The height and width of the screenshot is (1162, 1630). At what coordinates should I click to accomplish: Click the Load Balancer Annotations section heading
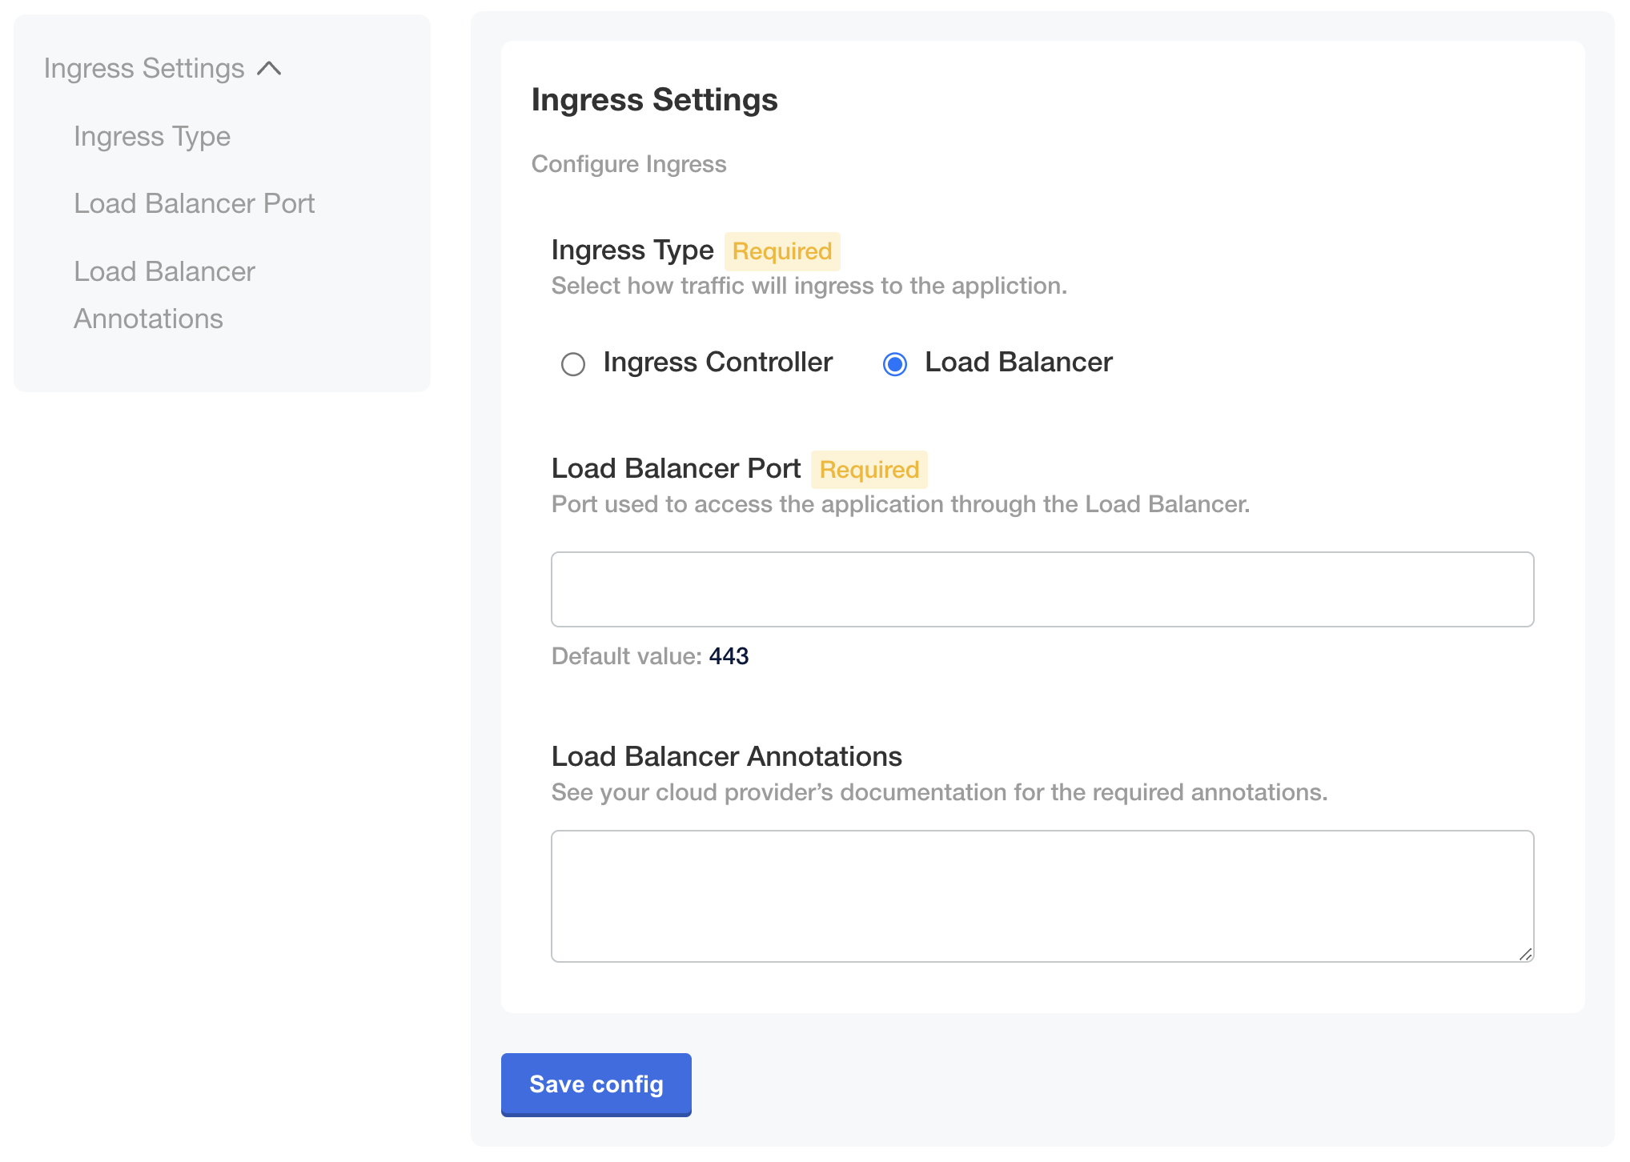tap(725, 756)
